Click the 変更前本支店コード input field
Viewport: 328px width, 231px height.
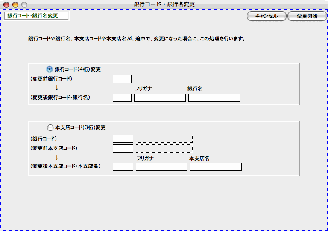123,148
